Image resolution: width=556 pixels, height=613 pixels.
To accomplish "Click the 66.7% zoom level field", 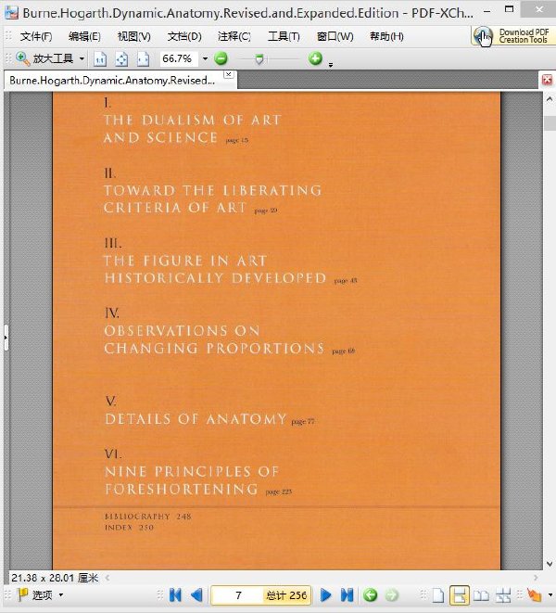I will tap(178, 59).
